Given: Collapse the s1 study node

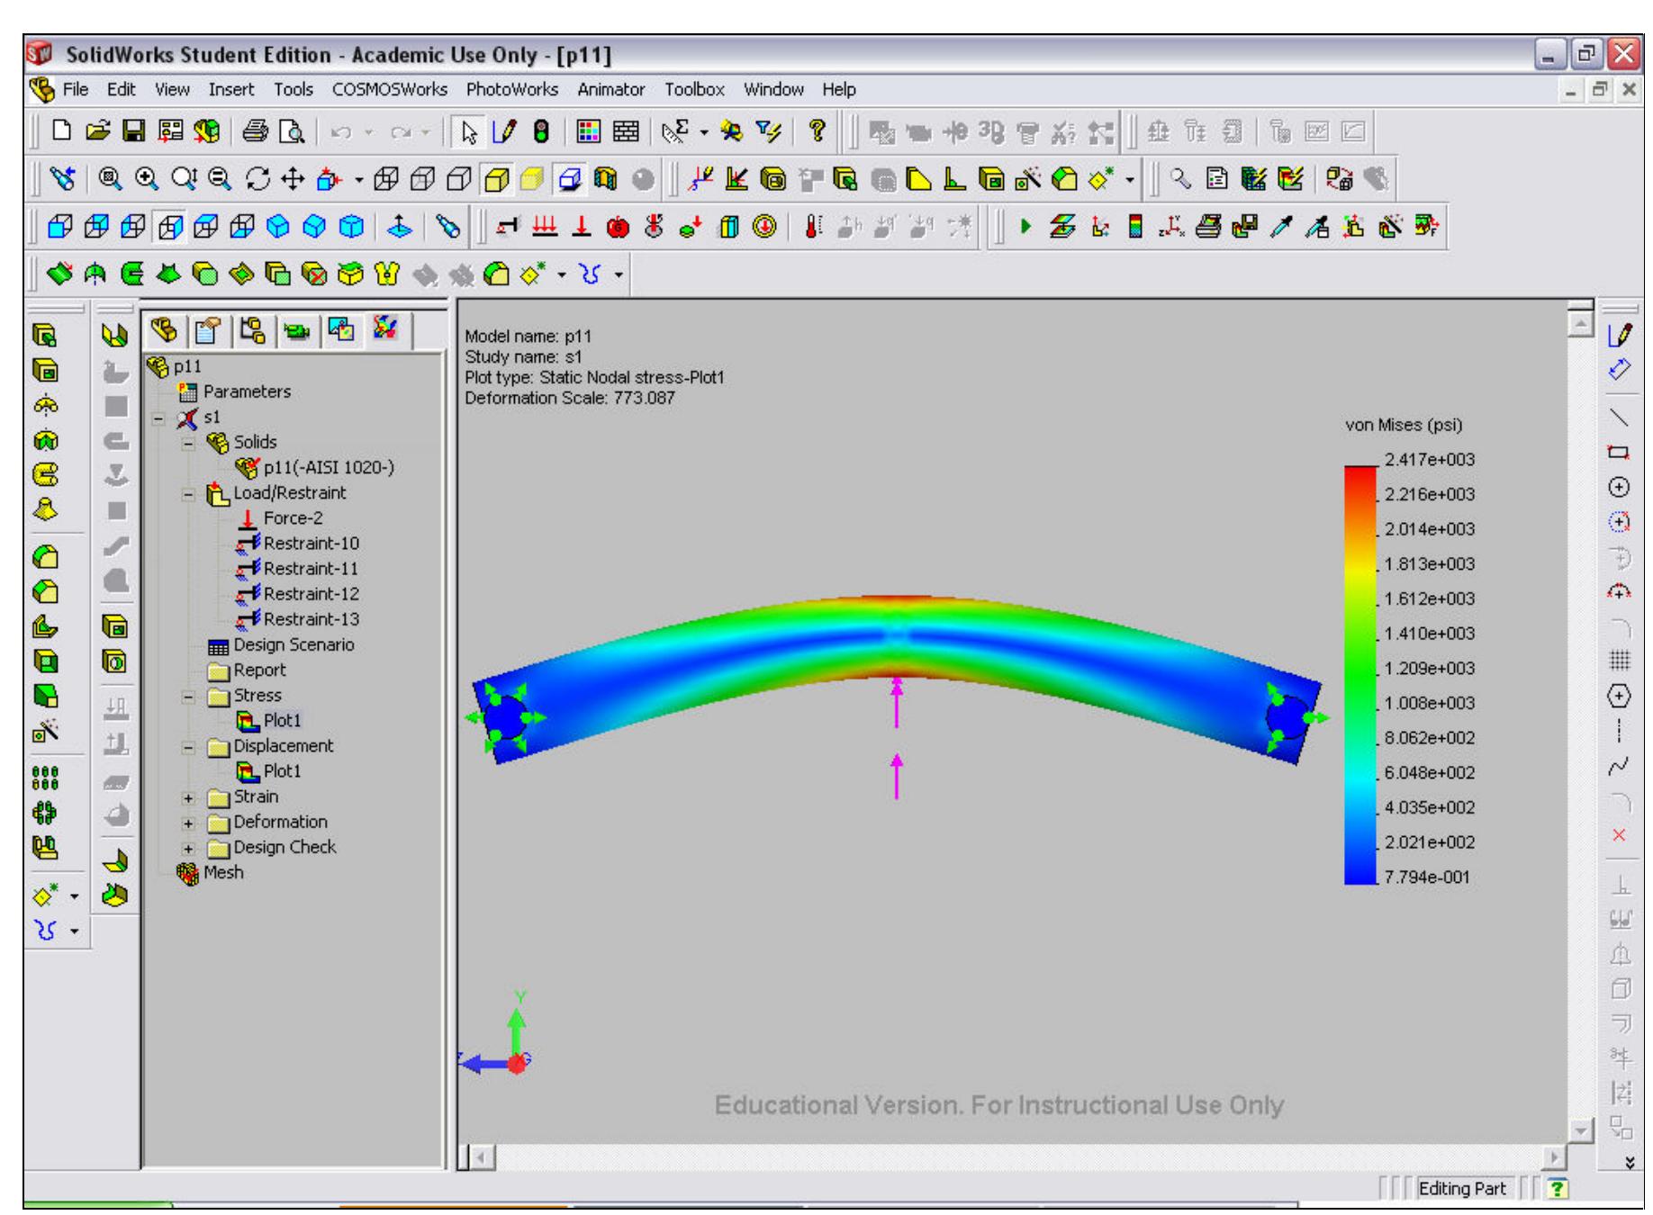Looking at the screenshot, I should point(159,418).
